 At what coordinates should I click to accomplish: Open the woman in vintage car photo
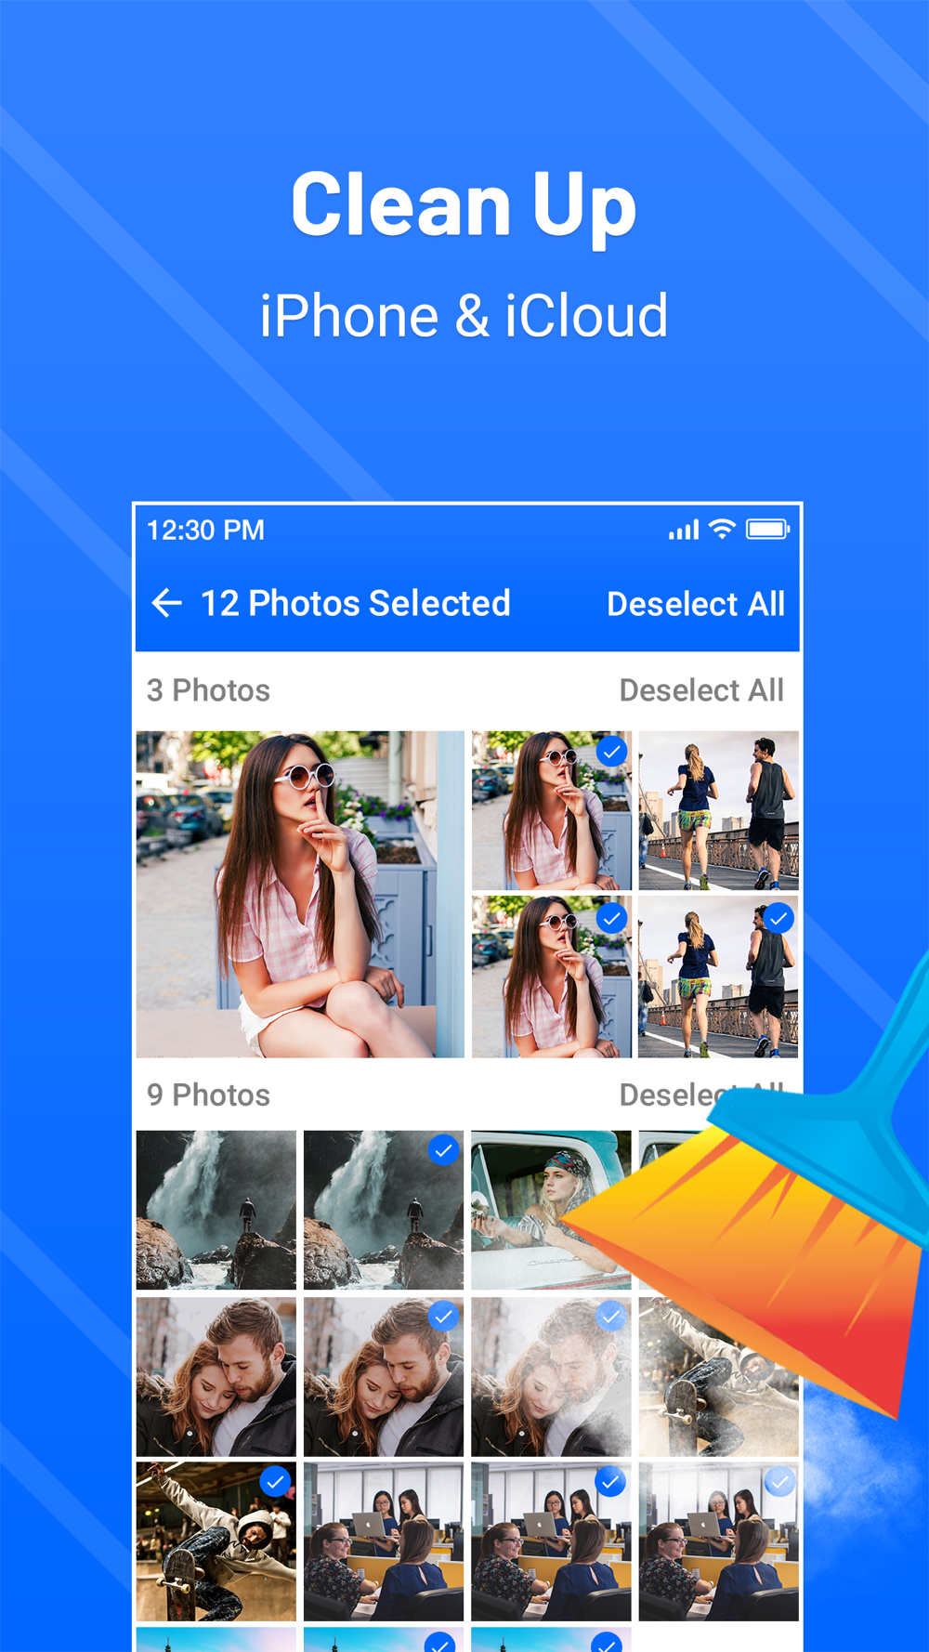[551, 1210]
